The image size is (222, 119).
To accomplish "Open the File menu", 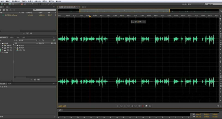I will (2, 1).
